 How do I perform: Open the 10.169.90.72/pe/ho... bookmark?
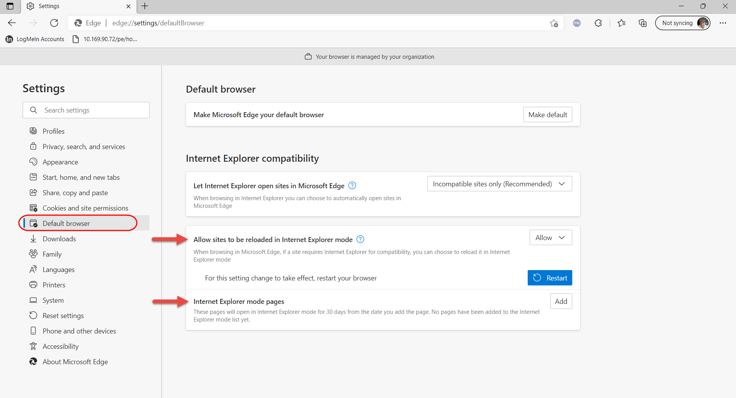point(105,39)
